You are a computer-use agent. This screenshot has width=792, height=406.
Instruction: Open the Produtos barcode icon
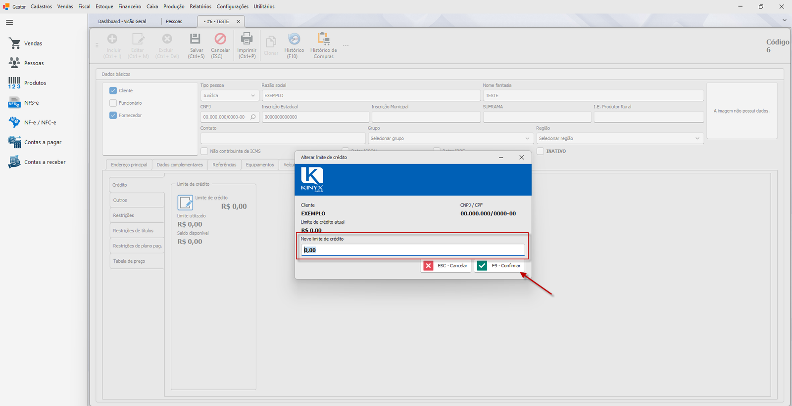(x=14, y=82)
